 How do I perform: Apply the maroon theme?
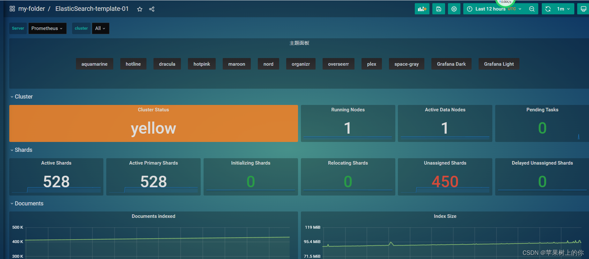(237, 64)
